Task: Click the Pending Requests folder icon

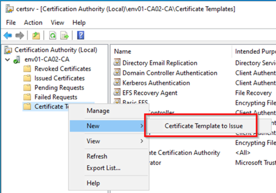Action: coord(27,88)
